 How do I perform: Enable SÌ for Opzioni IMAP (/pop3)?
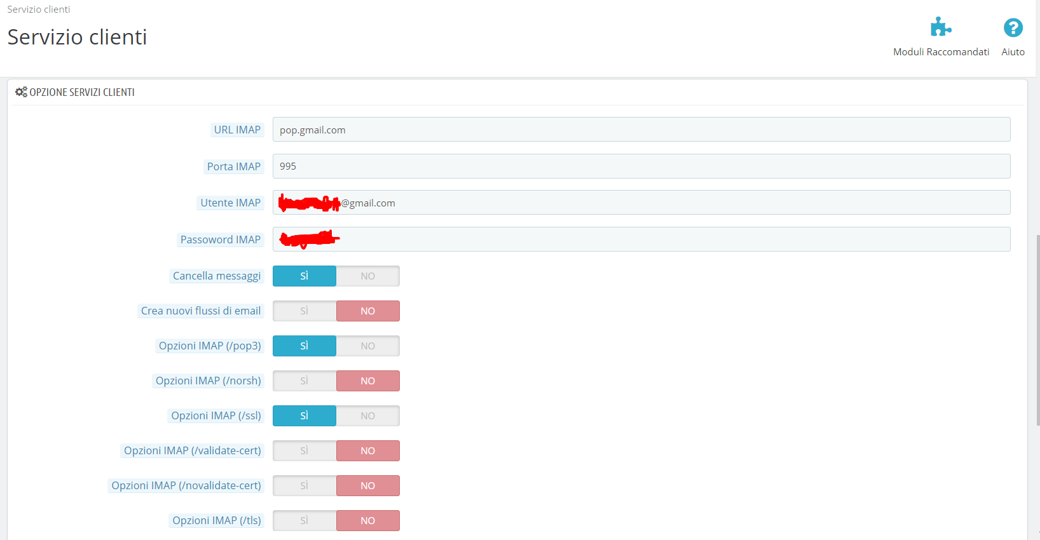(x=304, y=346)
